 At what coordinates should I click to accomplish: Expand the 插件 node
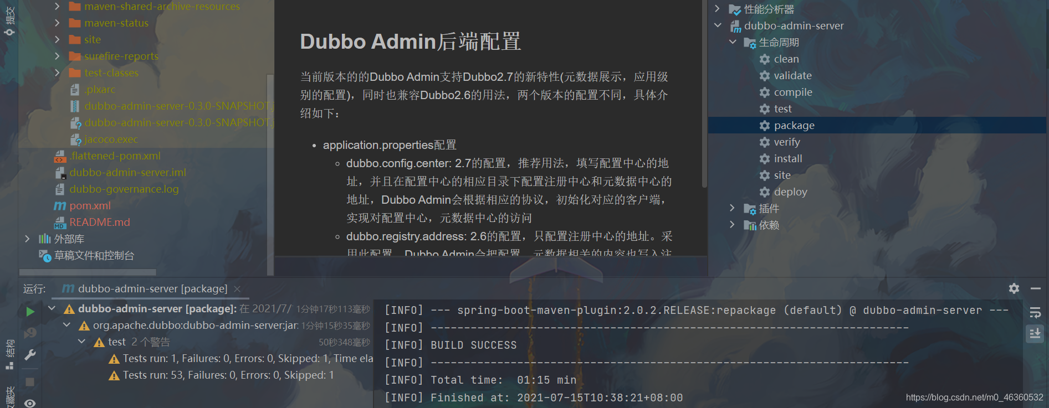click(733, 208)
